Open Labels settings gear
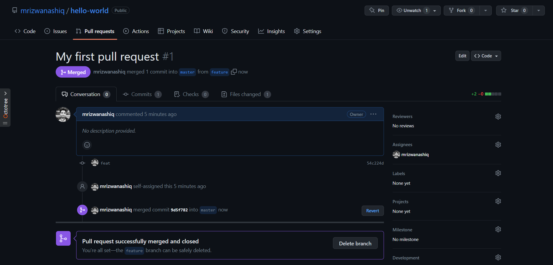The height and width of the screenshot is (265, 553). tap(498, 173)
